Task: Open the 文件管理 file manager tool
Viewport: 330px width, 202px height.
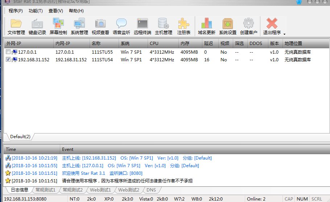Action: click(x=16, y=26)
